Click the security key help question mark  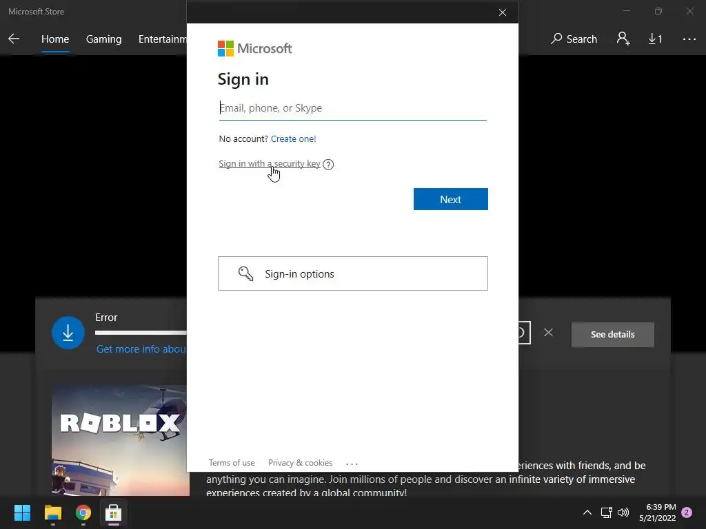point(328,164)
